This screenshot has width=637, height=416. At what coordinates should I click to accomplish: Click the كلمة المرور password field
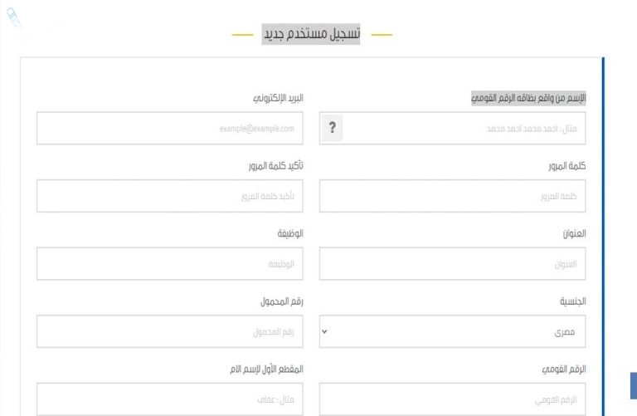(x=452, y=196)
